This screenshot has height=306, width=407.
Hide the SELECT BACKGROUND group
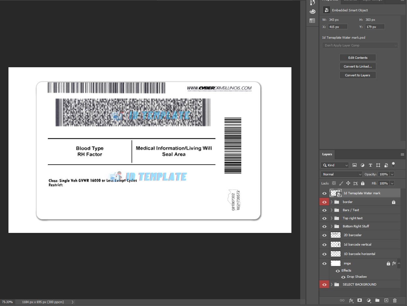pos(324,285)
